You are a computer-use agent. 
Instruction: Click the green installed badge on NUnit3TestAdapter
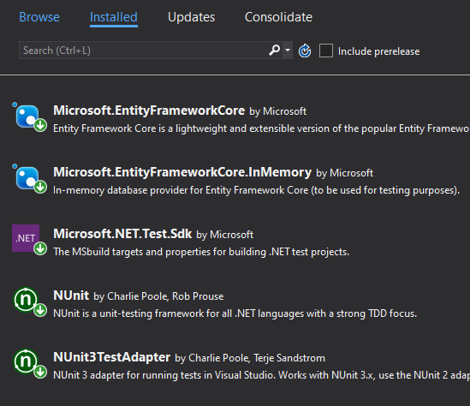click(x=40, y=372)
